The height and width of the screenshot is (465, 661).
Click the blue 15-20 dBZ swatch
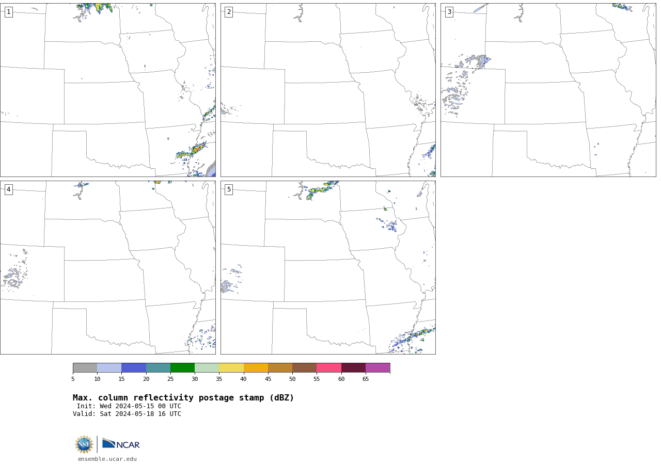(134, 367)
